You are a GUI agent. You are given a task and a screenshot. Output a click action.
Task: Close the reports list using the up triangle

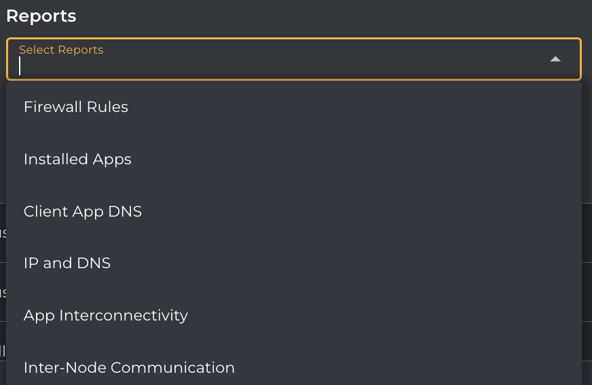[555, 59]
